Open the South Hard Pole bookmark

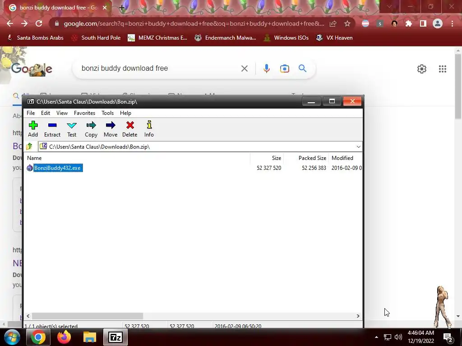[96, 38]
